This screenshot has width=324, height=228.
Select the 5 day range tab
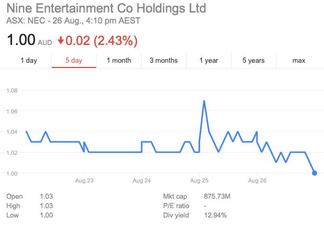74,60
